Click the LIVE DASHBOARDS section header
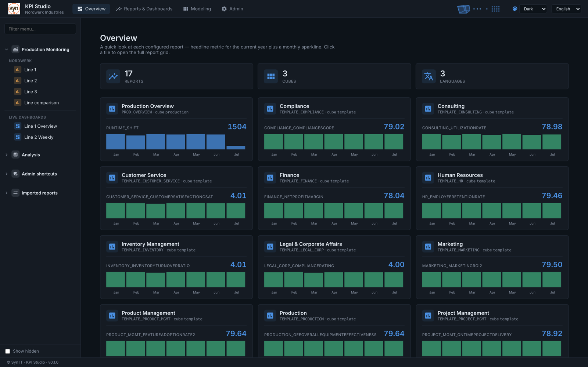 [27, 117]
